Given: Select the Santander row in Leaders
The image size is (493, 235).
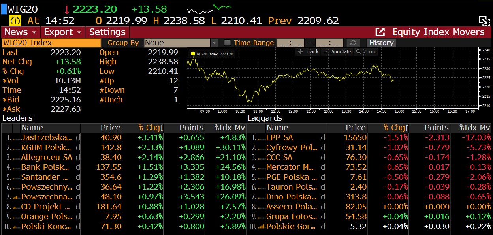Looking at the screenshot, I should 124,177.
